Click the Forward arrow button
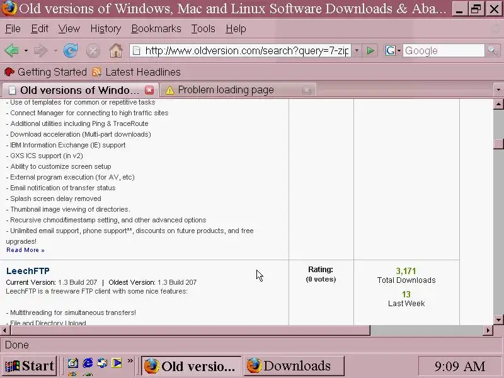Image resolution: width=504 pixels, height=378 pixels. click(x=40, y=50)
